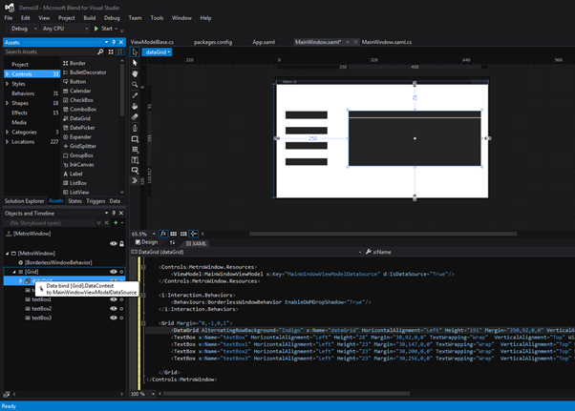Toggle visibility eye of textBox3

tap(114, 318)
